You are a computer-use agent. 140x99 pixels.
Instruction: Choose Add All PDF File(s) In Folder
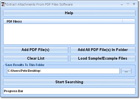coord(103,50)
